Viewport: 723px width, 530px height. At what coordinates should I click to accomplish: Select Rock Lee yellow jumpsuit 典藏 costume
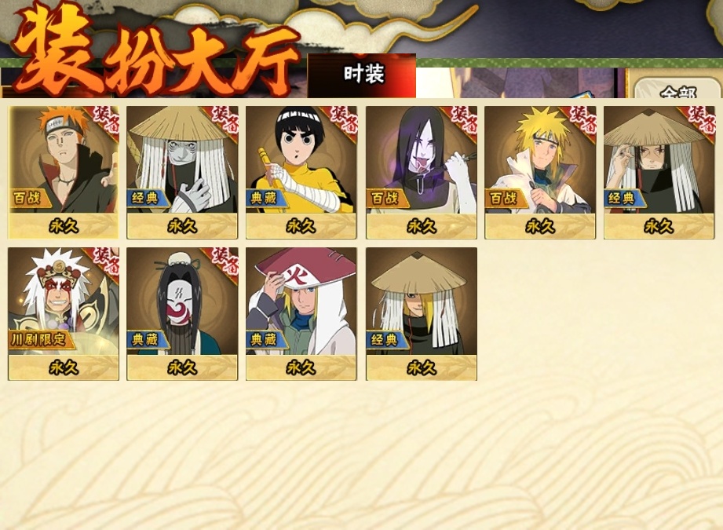click(x=301, y=173)
